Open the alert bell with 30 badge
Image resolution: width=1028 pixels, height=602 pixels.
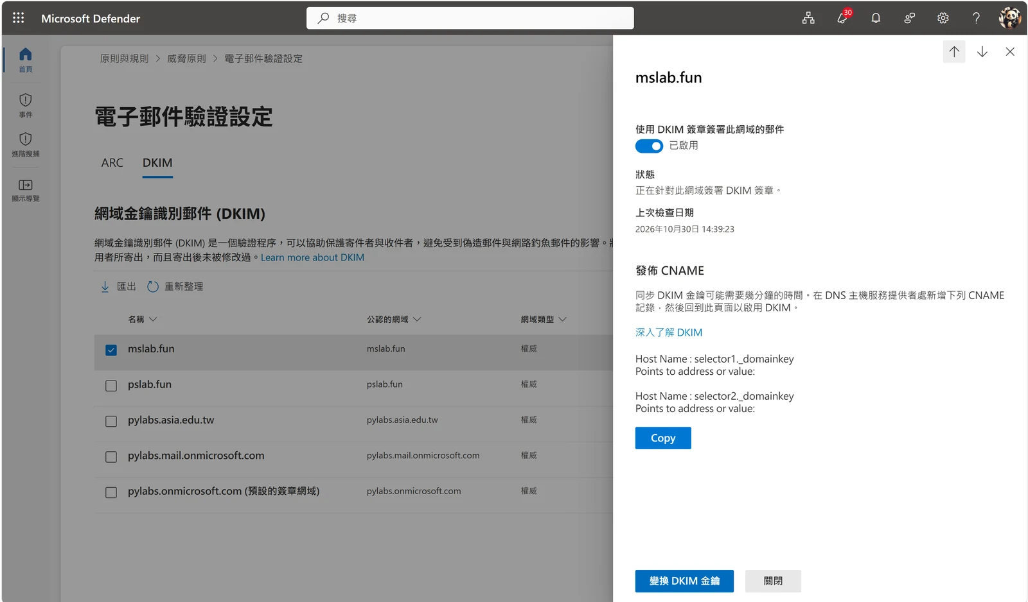pos(843,17)
